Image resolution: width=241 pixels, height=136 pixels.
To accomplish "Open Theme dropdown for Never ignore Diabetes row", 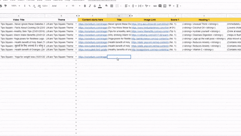I will click(x=76, y=24).
